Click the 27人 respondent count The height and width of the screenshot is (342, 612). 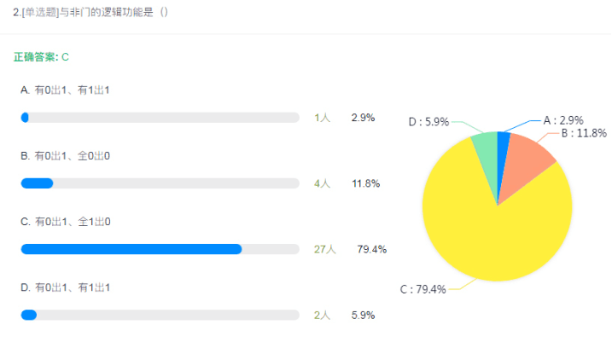324,249
